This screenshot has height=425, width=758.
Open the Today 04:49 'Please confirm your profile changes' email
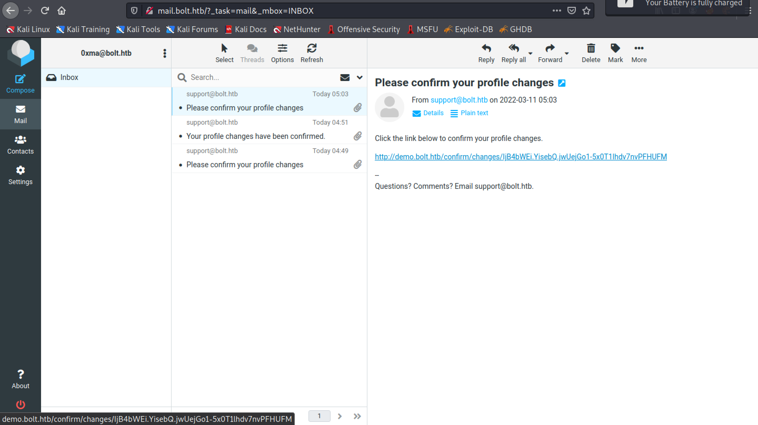click(x=269, y=158)
